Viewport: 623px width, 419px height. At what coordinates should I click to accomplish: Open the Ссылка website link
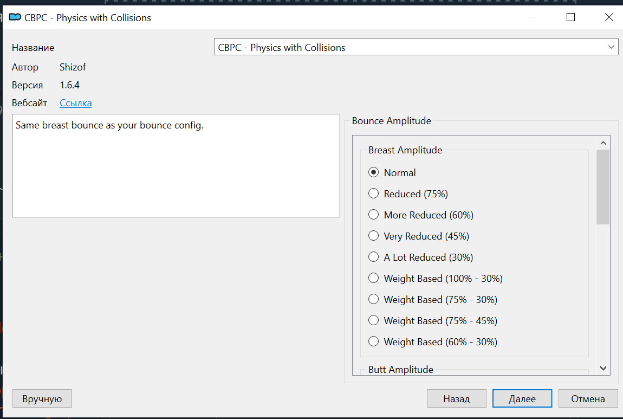tap(75, 103)
